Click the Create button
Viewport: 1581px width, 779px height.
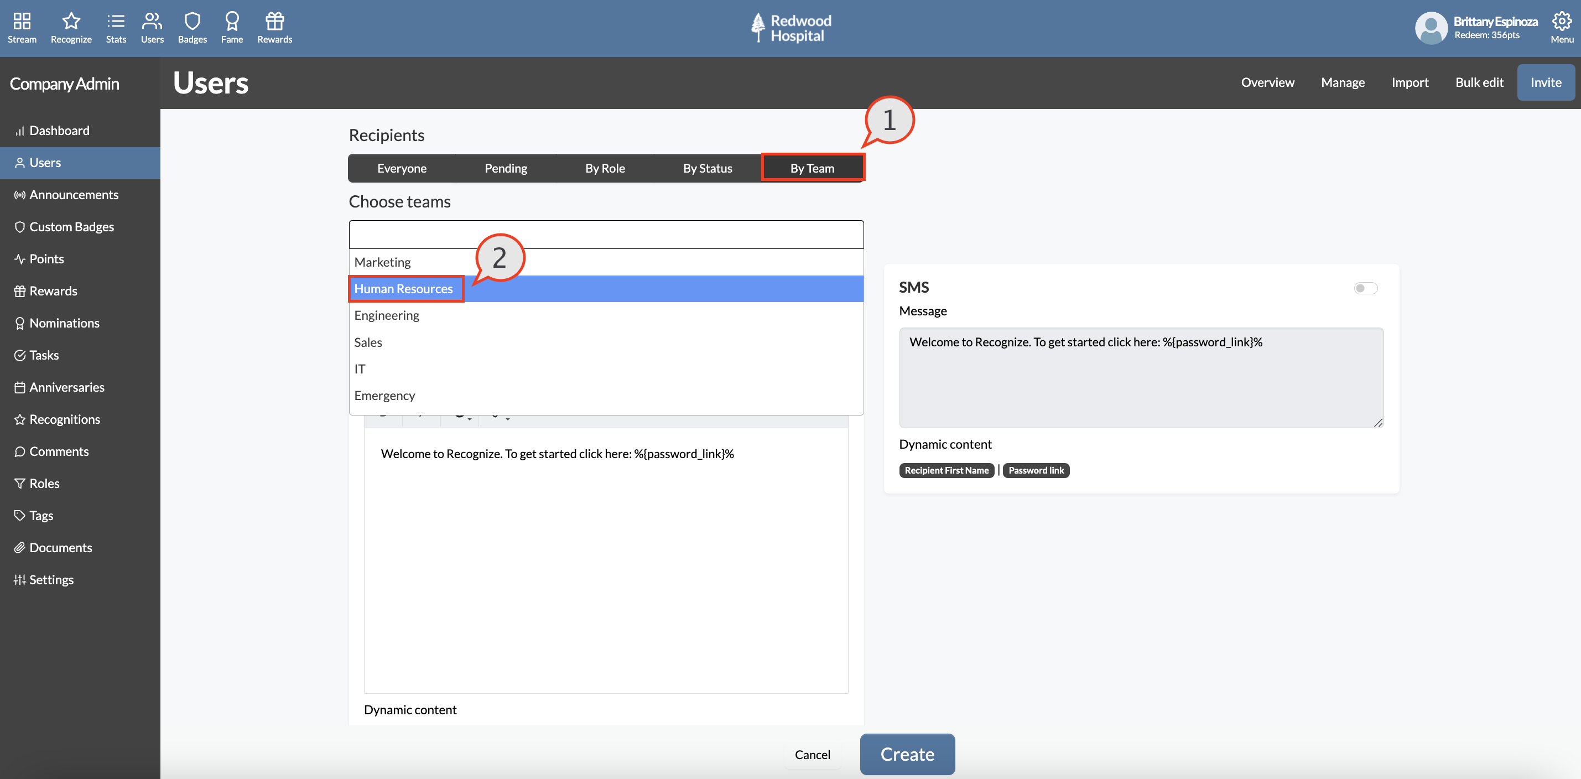[907, 754]
